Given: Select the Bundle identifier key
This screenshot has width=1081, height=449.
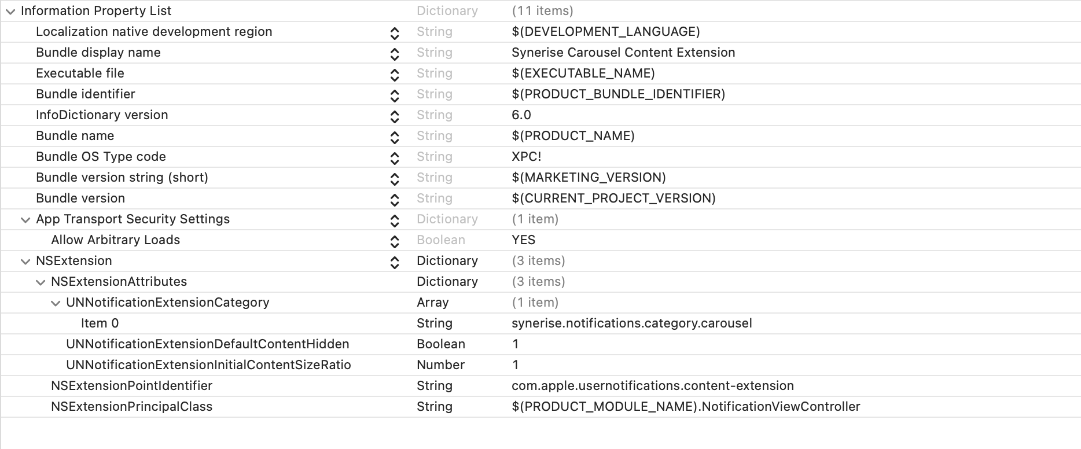Looking at the screenshot, I should [86, 94].
